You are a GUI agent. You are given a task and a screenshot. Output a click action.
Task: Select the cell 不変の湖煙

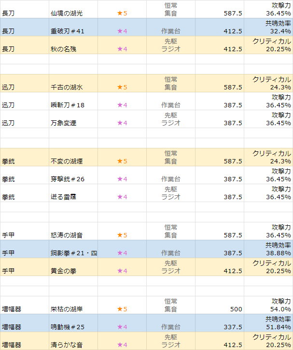(73, 157)
